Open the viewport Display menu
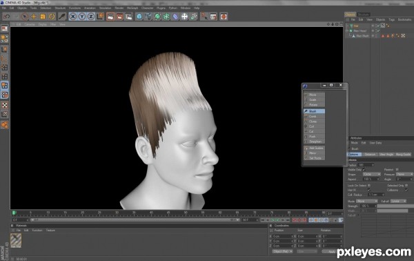This screenshot has width=414, height=261. pos(43,24)
